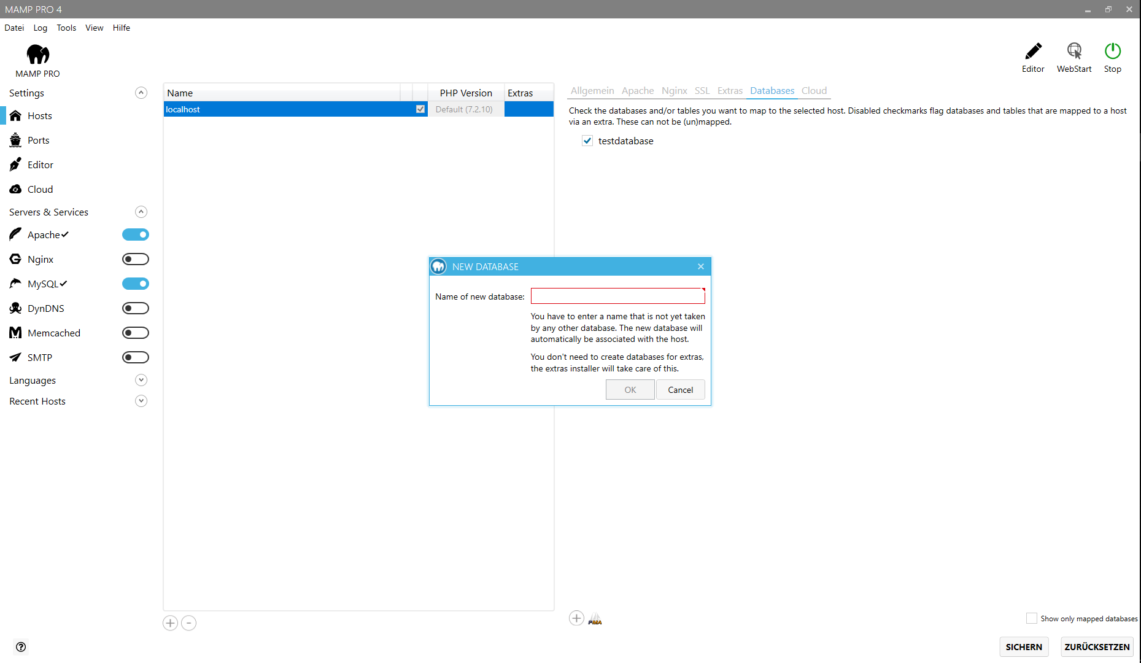This screenshot has height=663, width=1141.
Task: Click OK in New Database dialog
Action: [630, 390]
